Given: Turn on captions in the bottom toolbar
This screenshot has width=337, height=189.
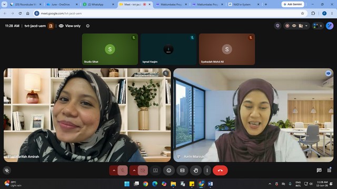Looking at the screenshot, I should click(x=182, y=170).
